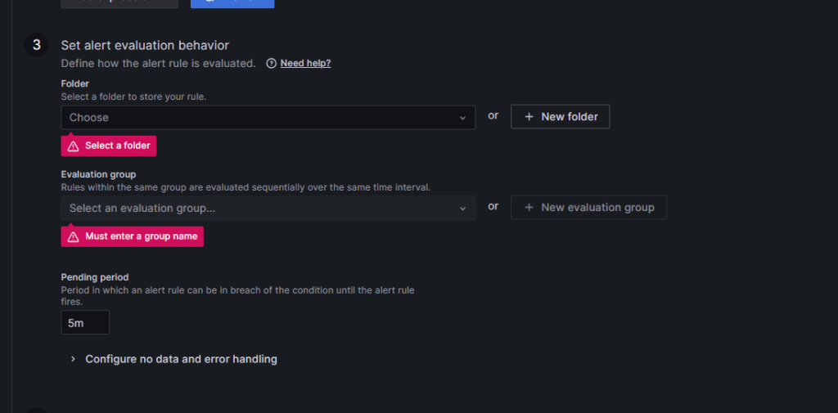This screenshot has width=838, height=413.
Task: Click the Folder dropdown chevron arrow
Action: point(463,118)
